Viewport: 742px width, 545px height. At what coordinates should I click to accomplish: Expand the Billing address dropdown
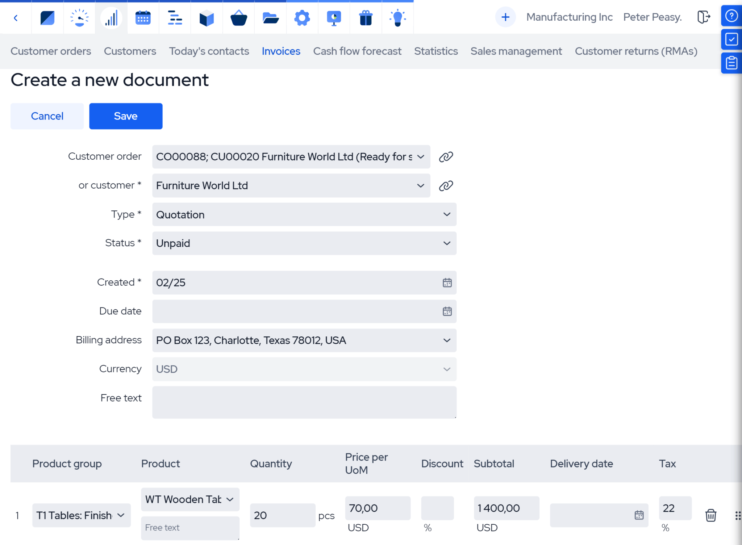304,340
